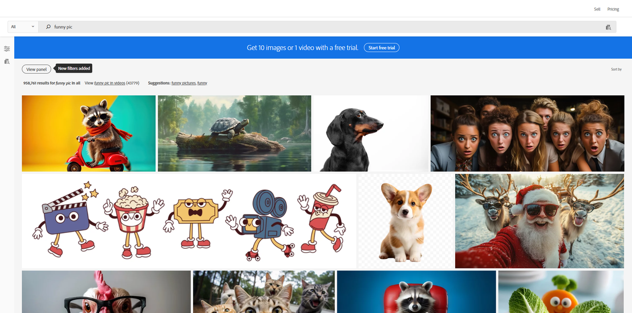The height and width of the screenshot is (313, 632).
Task: Expand the View panel
Action: (x=36, y=69)
